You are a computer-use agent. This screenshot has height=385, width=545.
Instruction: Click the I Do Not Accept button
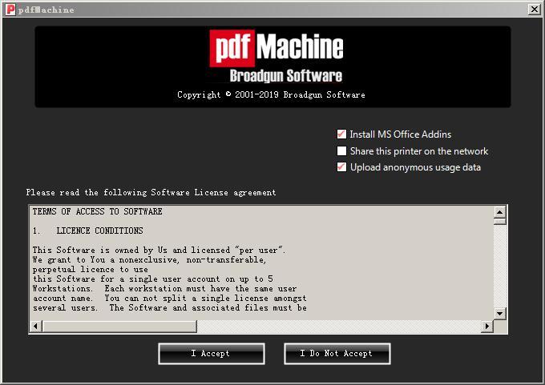(337, 354)
